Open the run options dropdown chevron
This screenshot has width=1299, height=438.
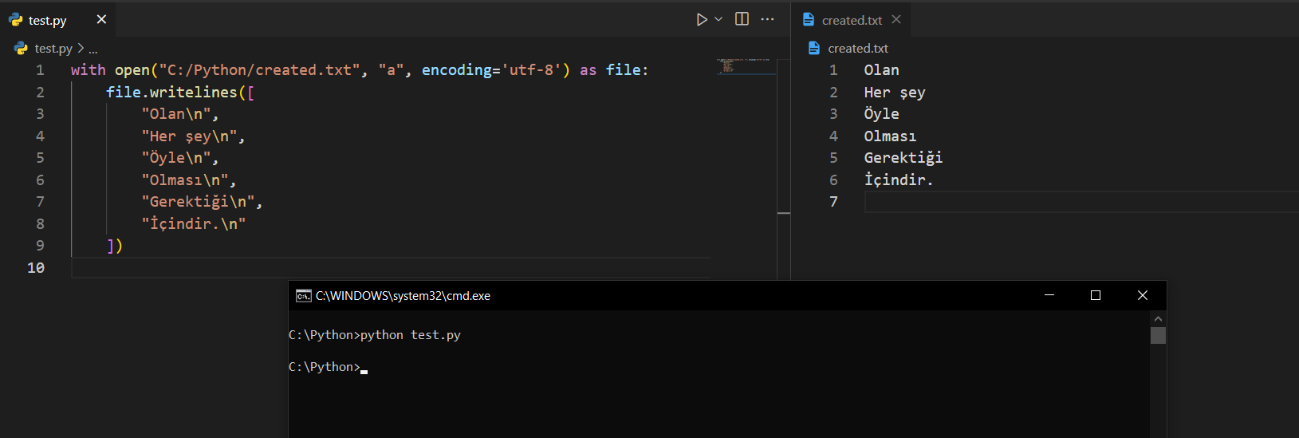718,19
